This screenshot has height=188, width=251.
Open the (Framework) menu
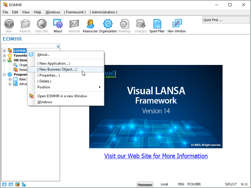(x=75, y=12)
